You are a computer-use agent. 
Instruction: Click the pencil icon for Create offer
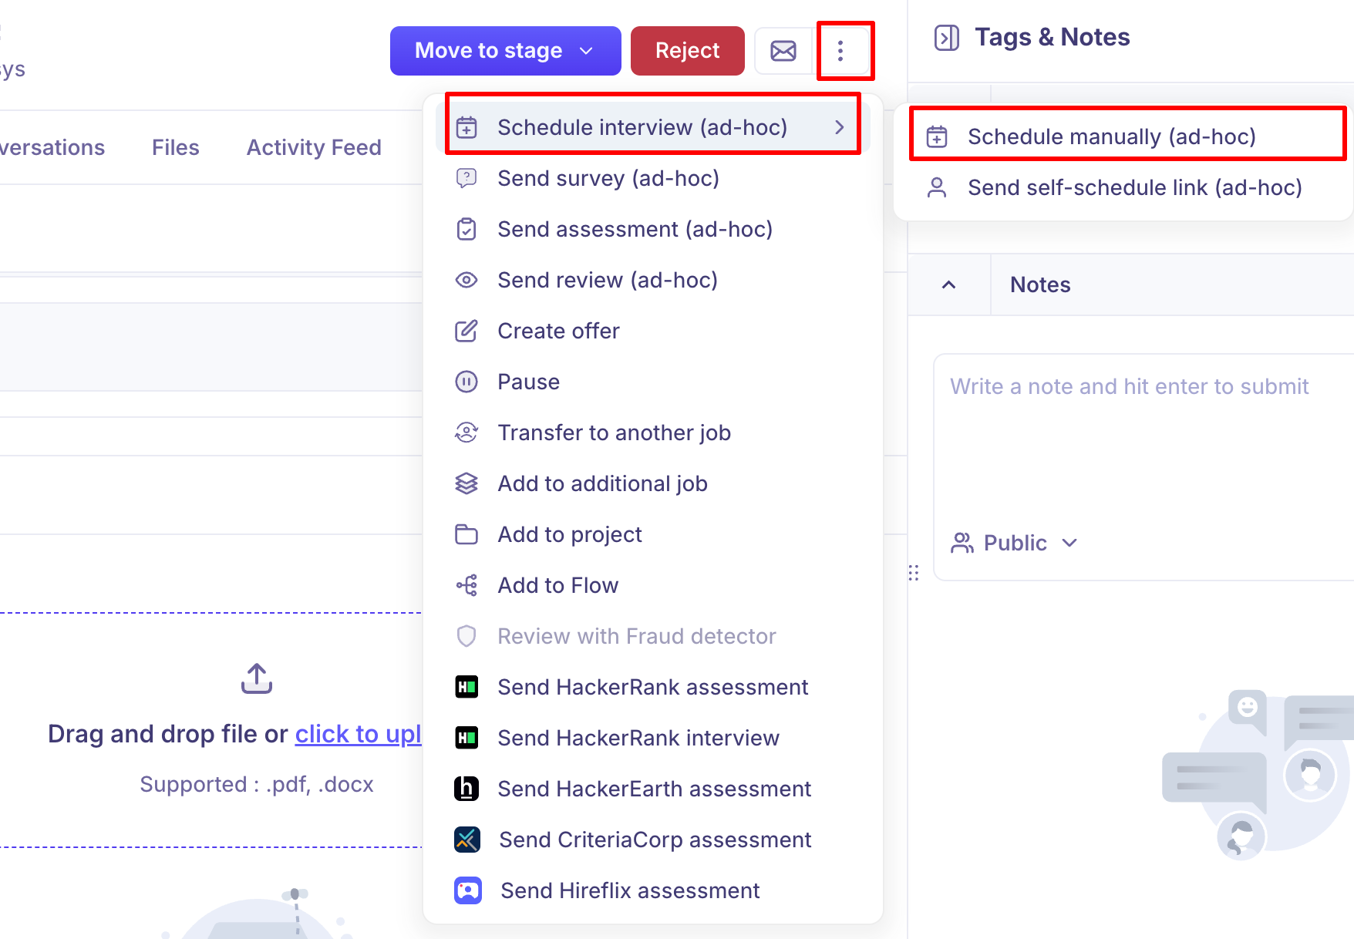point(466,331)
